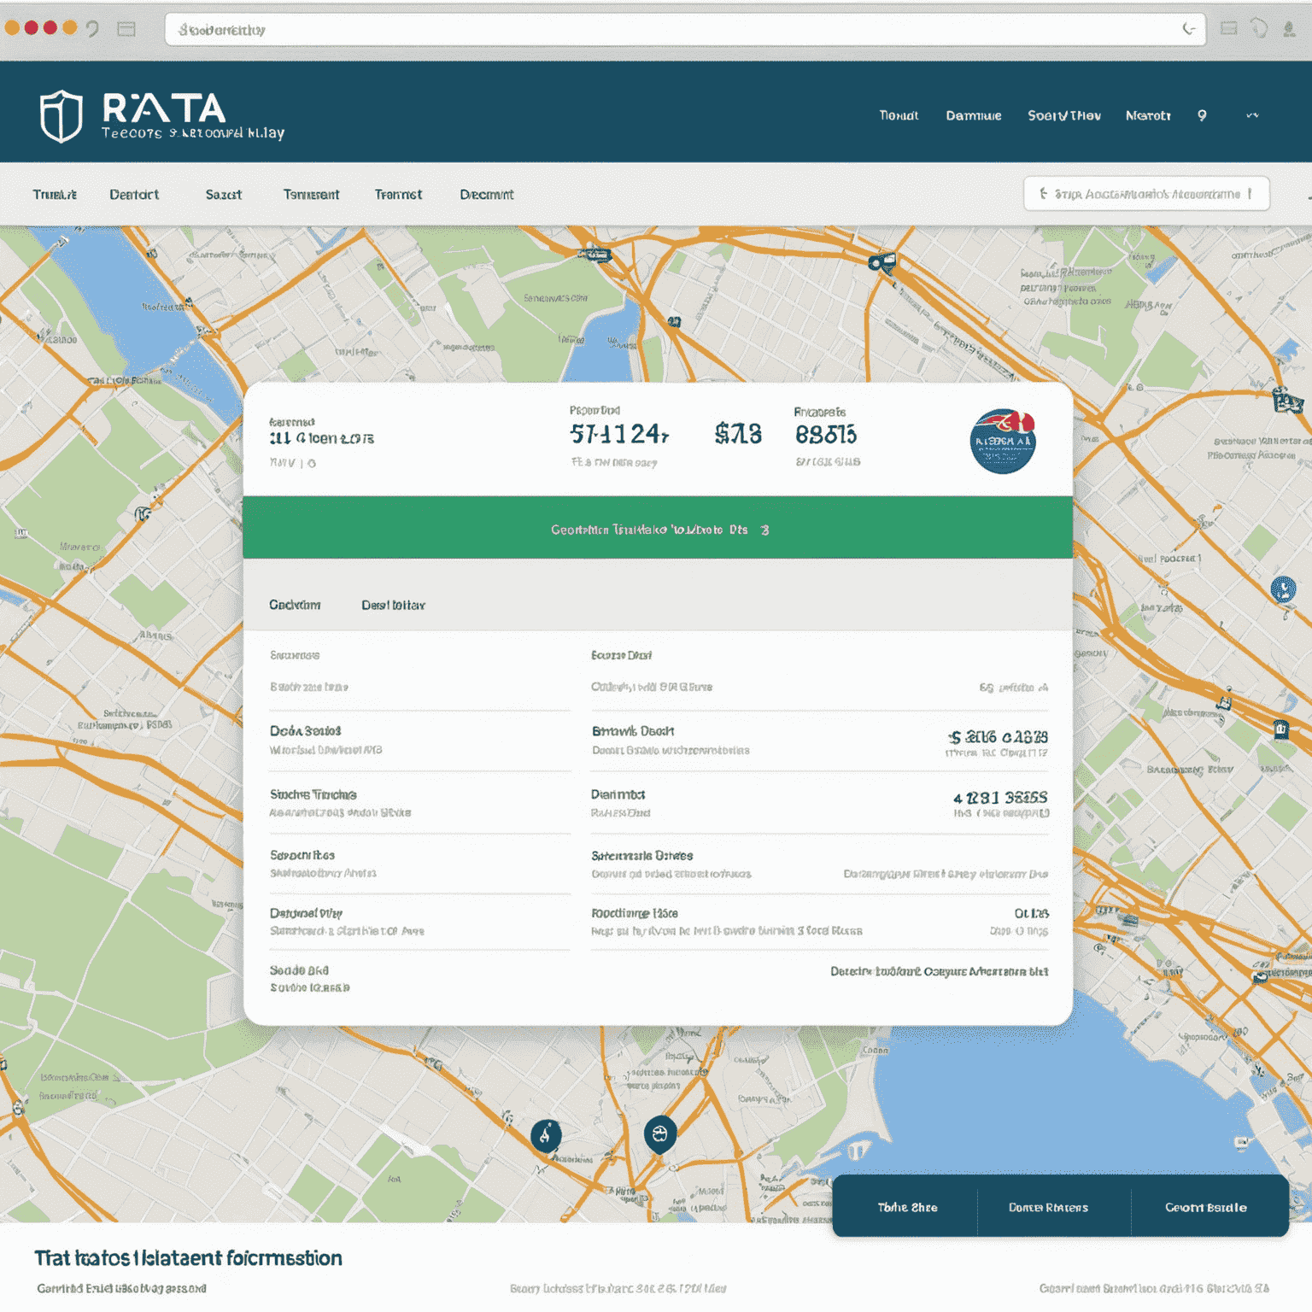Viewport: 1312px width, 1312px height.
Task: Select the 'Saxet' sub-navigation tab
Action: (224, 195)
